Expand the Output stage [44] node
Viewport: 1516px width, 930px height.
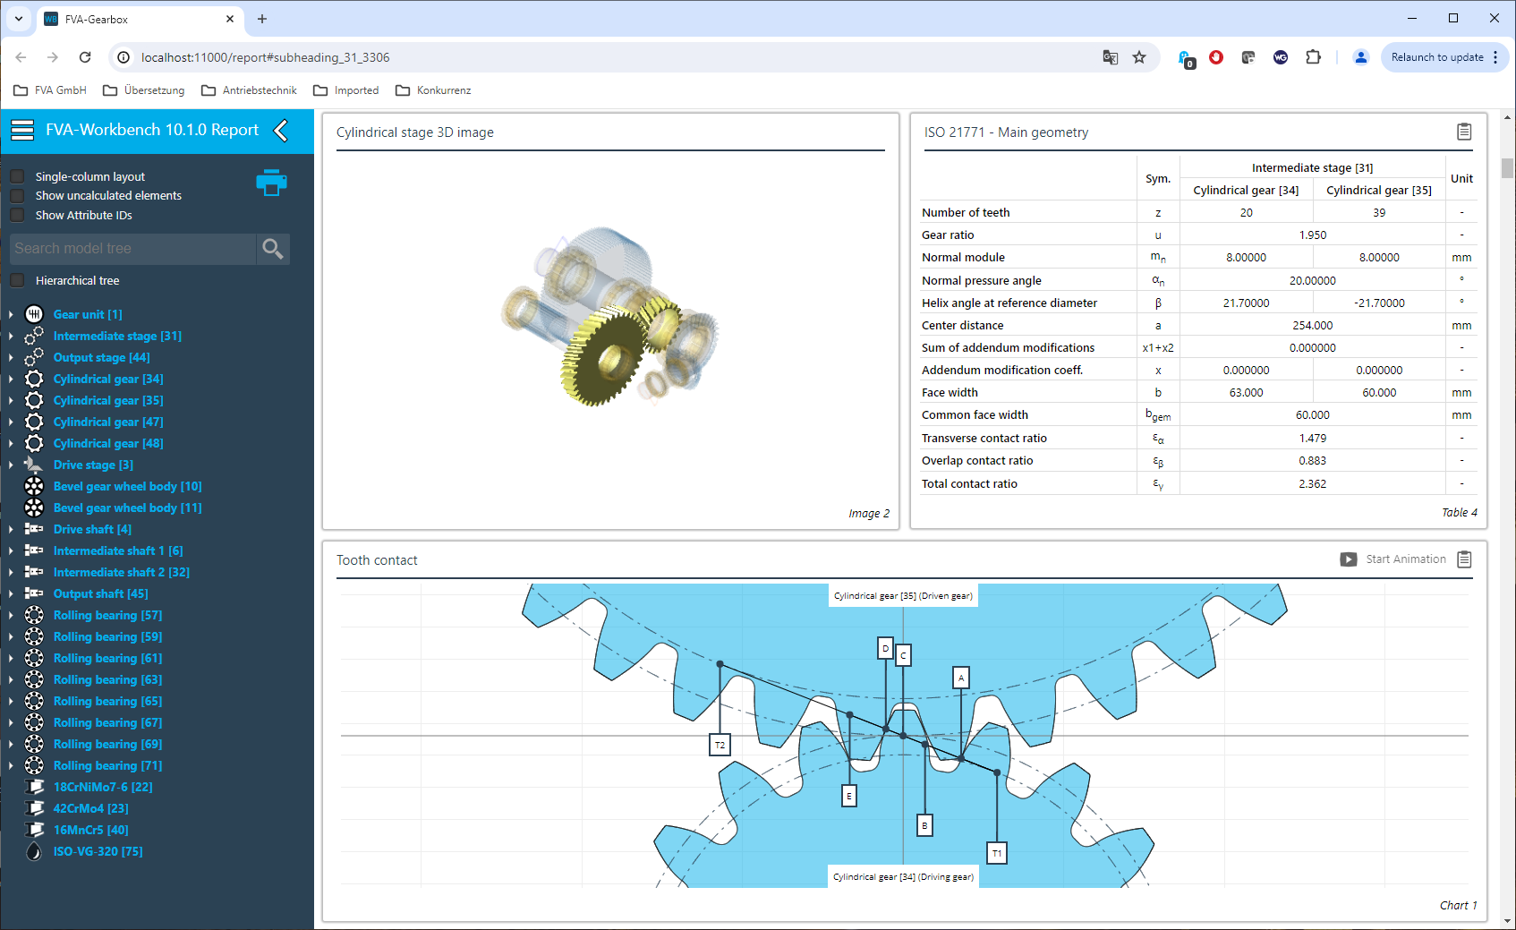click(11, 357)
